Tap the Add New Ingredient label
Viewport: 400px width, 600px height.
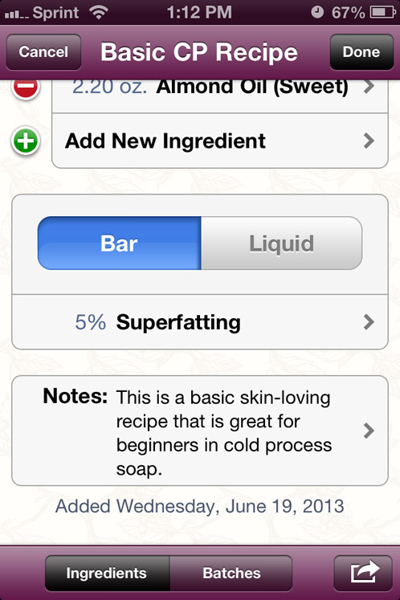pyautogui.click(x=165, y=141)
